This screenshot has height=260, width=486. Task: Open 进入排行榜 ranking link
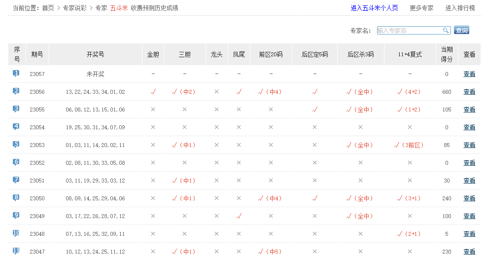coord(460,8)
